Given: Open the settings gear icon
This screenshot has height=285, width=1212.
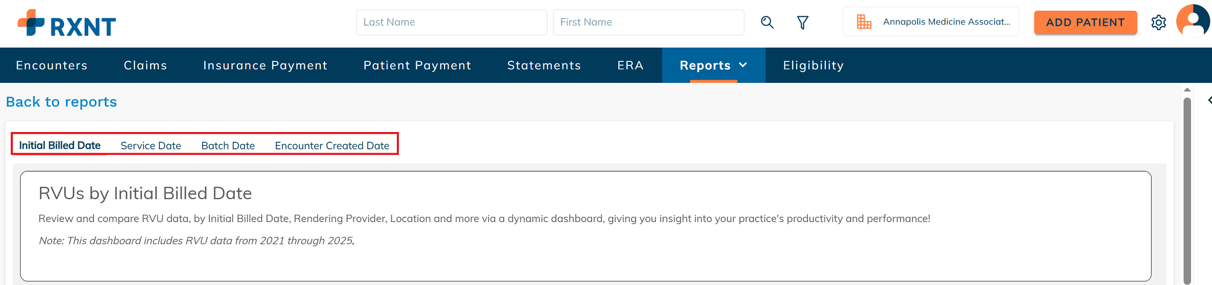Looking at the screenshot, I should click(1159, 23).
